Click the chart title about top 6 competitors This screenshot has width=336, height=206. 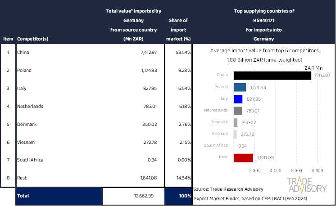264,51
